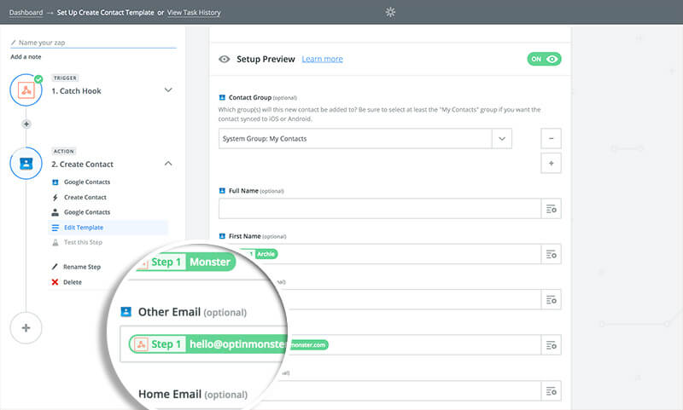Click the Zapier loading logo in header
The image size is (683, 410).
pyautogui.click(x=390, y=12)
